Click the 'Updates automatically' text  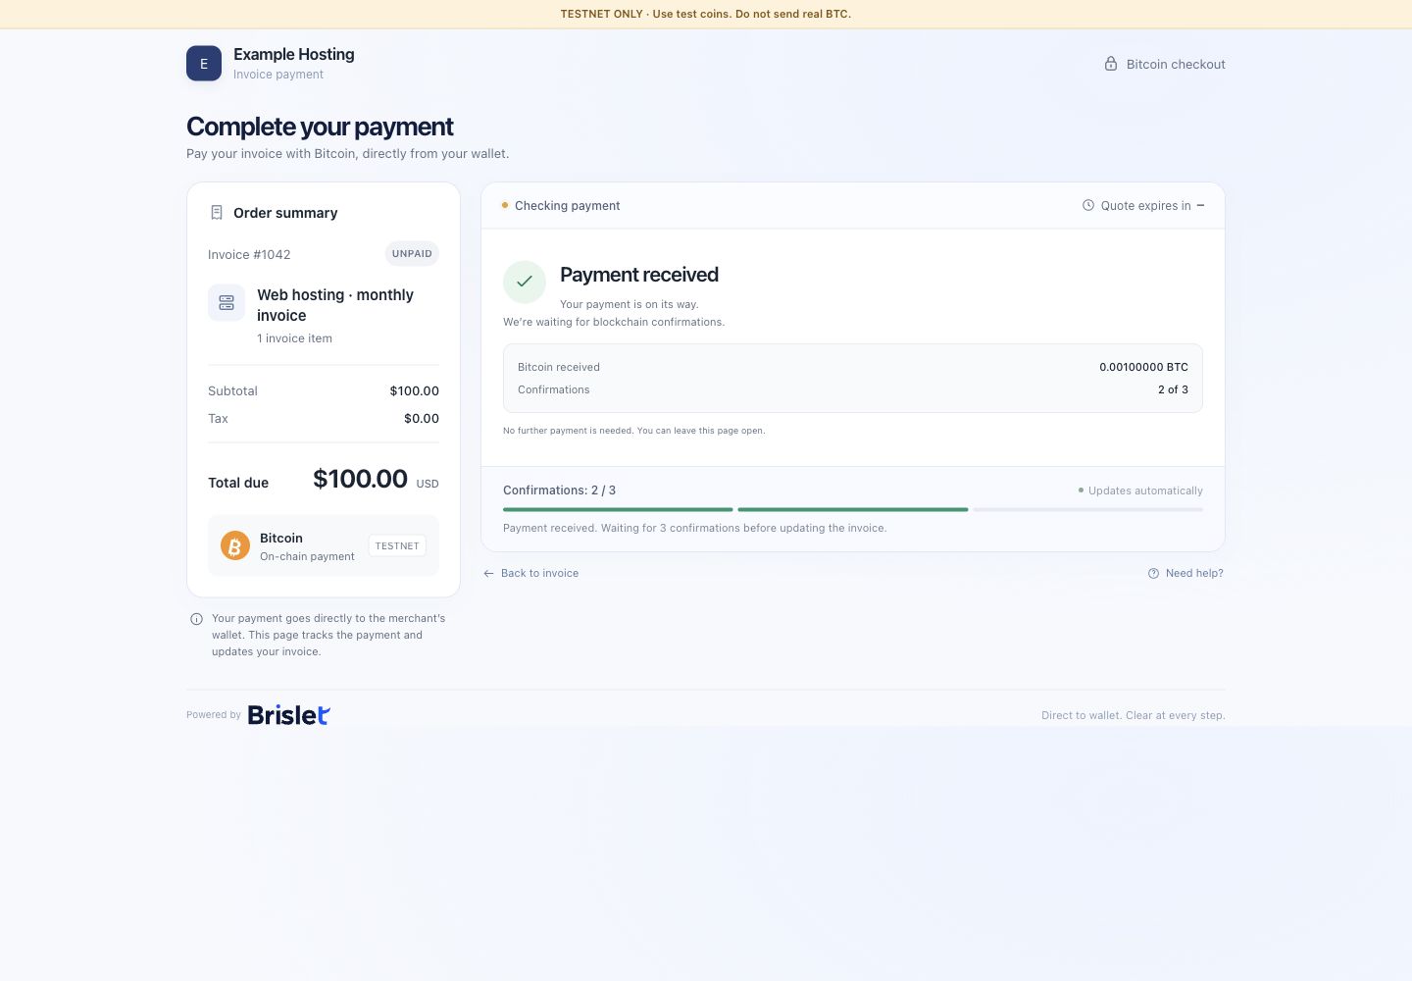click(x=1145, y=491)
